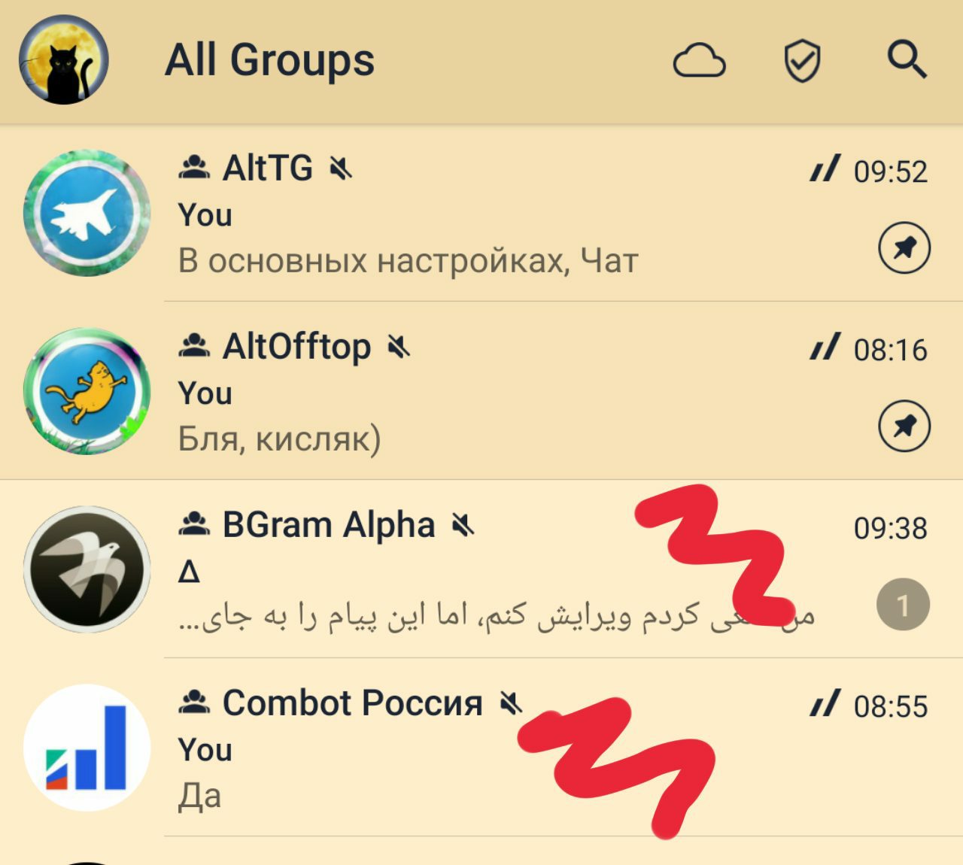Tap the Combot bar chart avatar
This screenshot has width=963, height=865.
87,748
